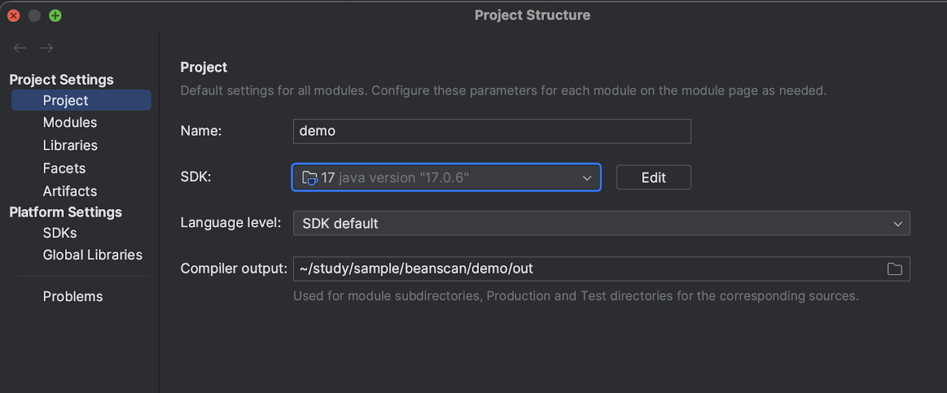Click the project Name field with demo

492,131
